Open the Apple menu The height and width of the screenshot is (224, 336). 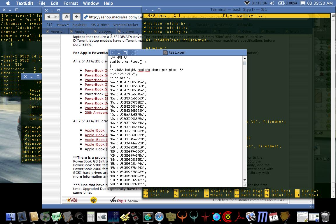[x=8, y=3]
